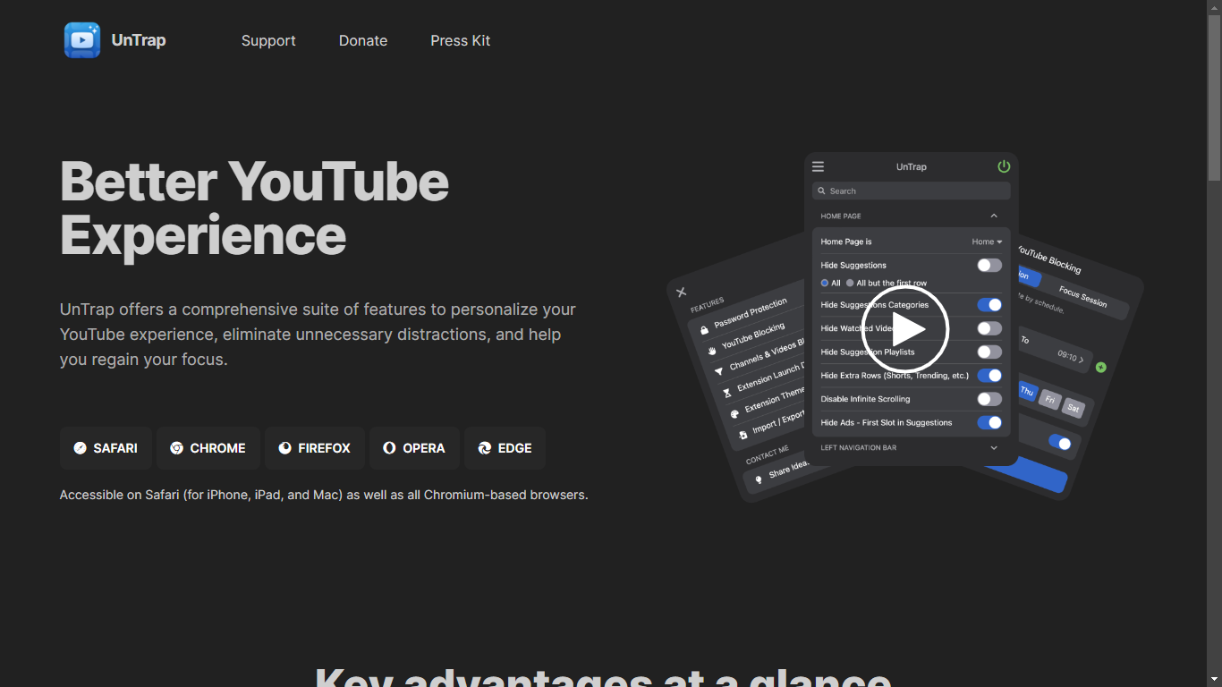Click the 'Accessible on Safari' note text
The height and width of the screenshot is (687, 1222).
coord(324,495)
